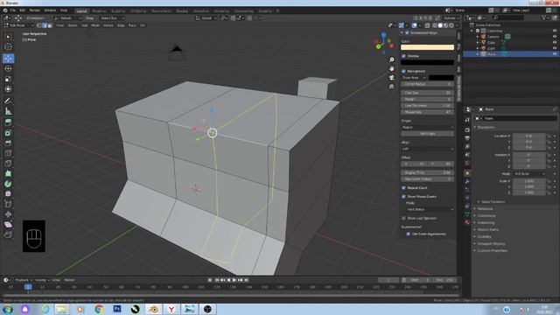Image resolution: width=560 pixels, height=315 pixels.
Task: Open the Modifiers wrench properties tab
Action: tap(467, 181)
